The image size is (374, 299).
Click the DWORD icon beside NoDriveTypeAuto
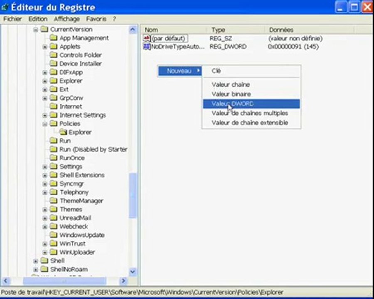147,47
